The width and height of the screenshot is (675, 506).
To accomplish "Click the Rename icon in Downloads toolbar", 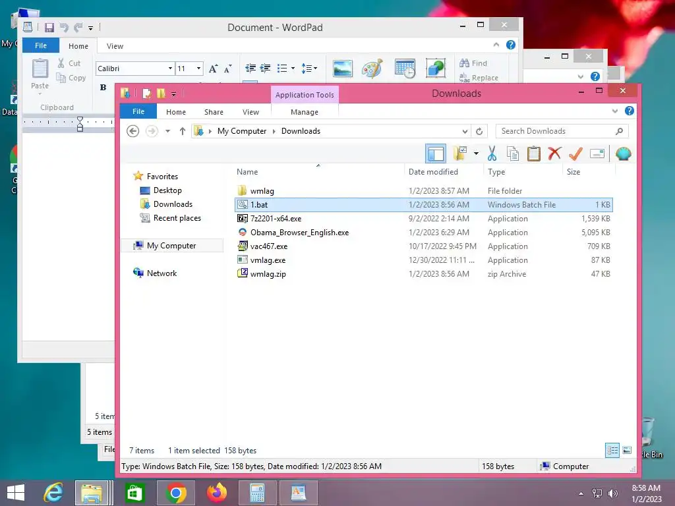I will click(x=597, y=154).
